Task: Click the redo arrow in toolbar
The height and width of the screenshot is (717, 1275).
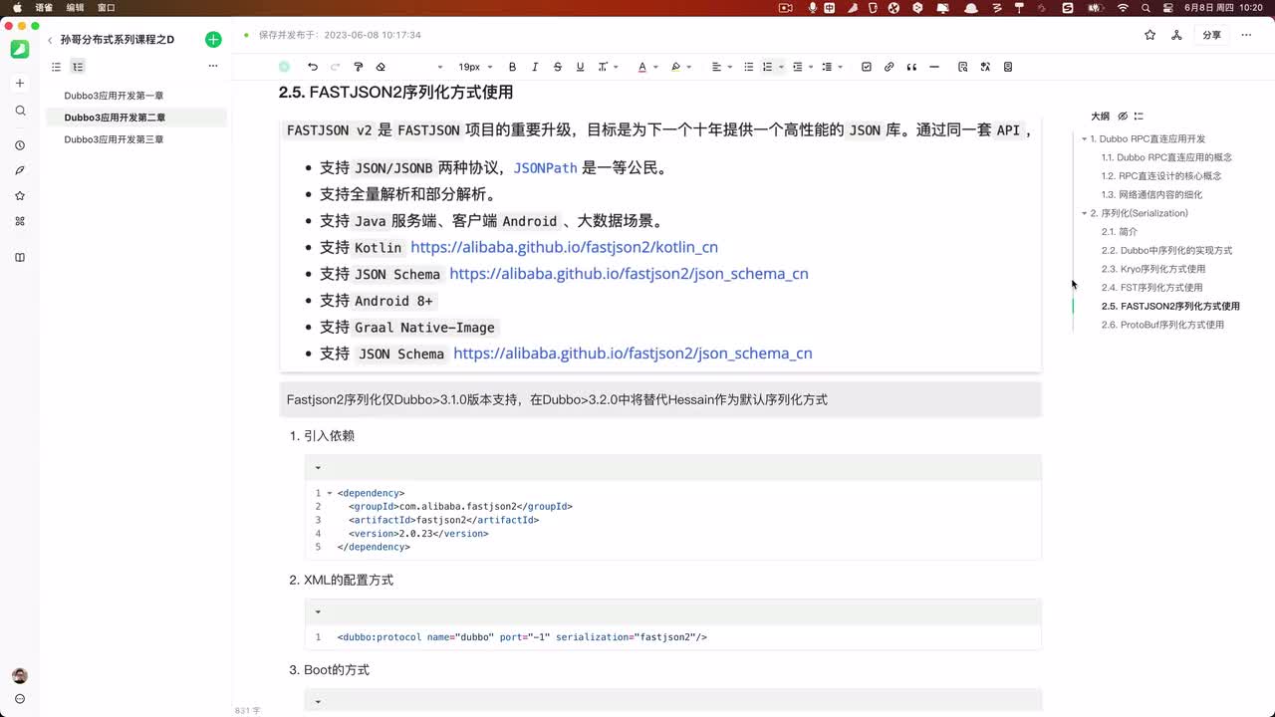Action: (335, 67)
